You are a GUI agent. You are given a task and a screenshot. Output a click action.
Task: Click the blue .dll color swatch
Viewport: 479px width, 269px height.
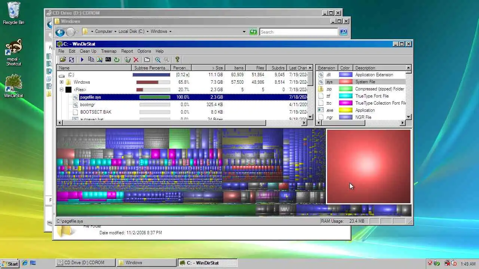[x=345, y=75]
